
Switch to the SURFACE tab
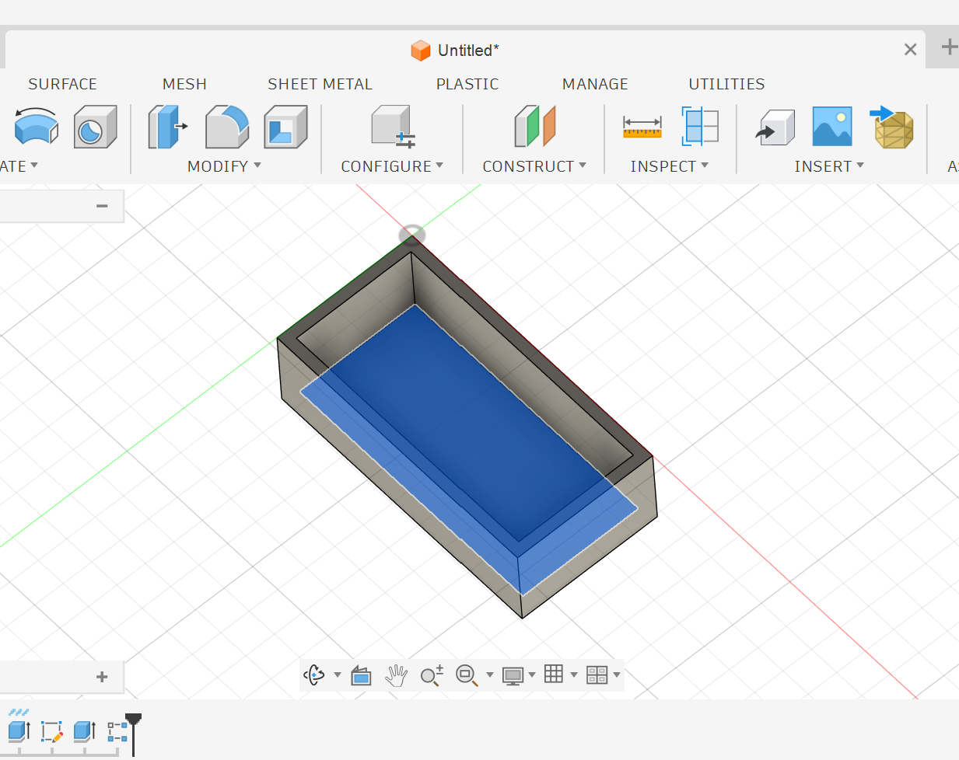63,84
